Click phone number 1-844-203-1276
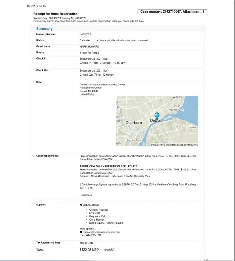The width and height of the screenshot is (235, 261). click(x=93, y=235)
